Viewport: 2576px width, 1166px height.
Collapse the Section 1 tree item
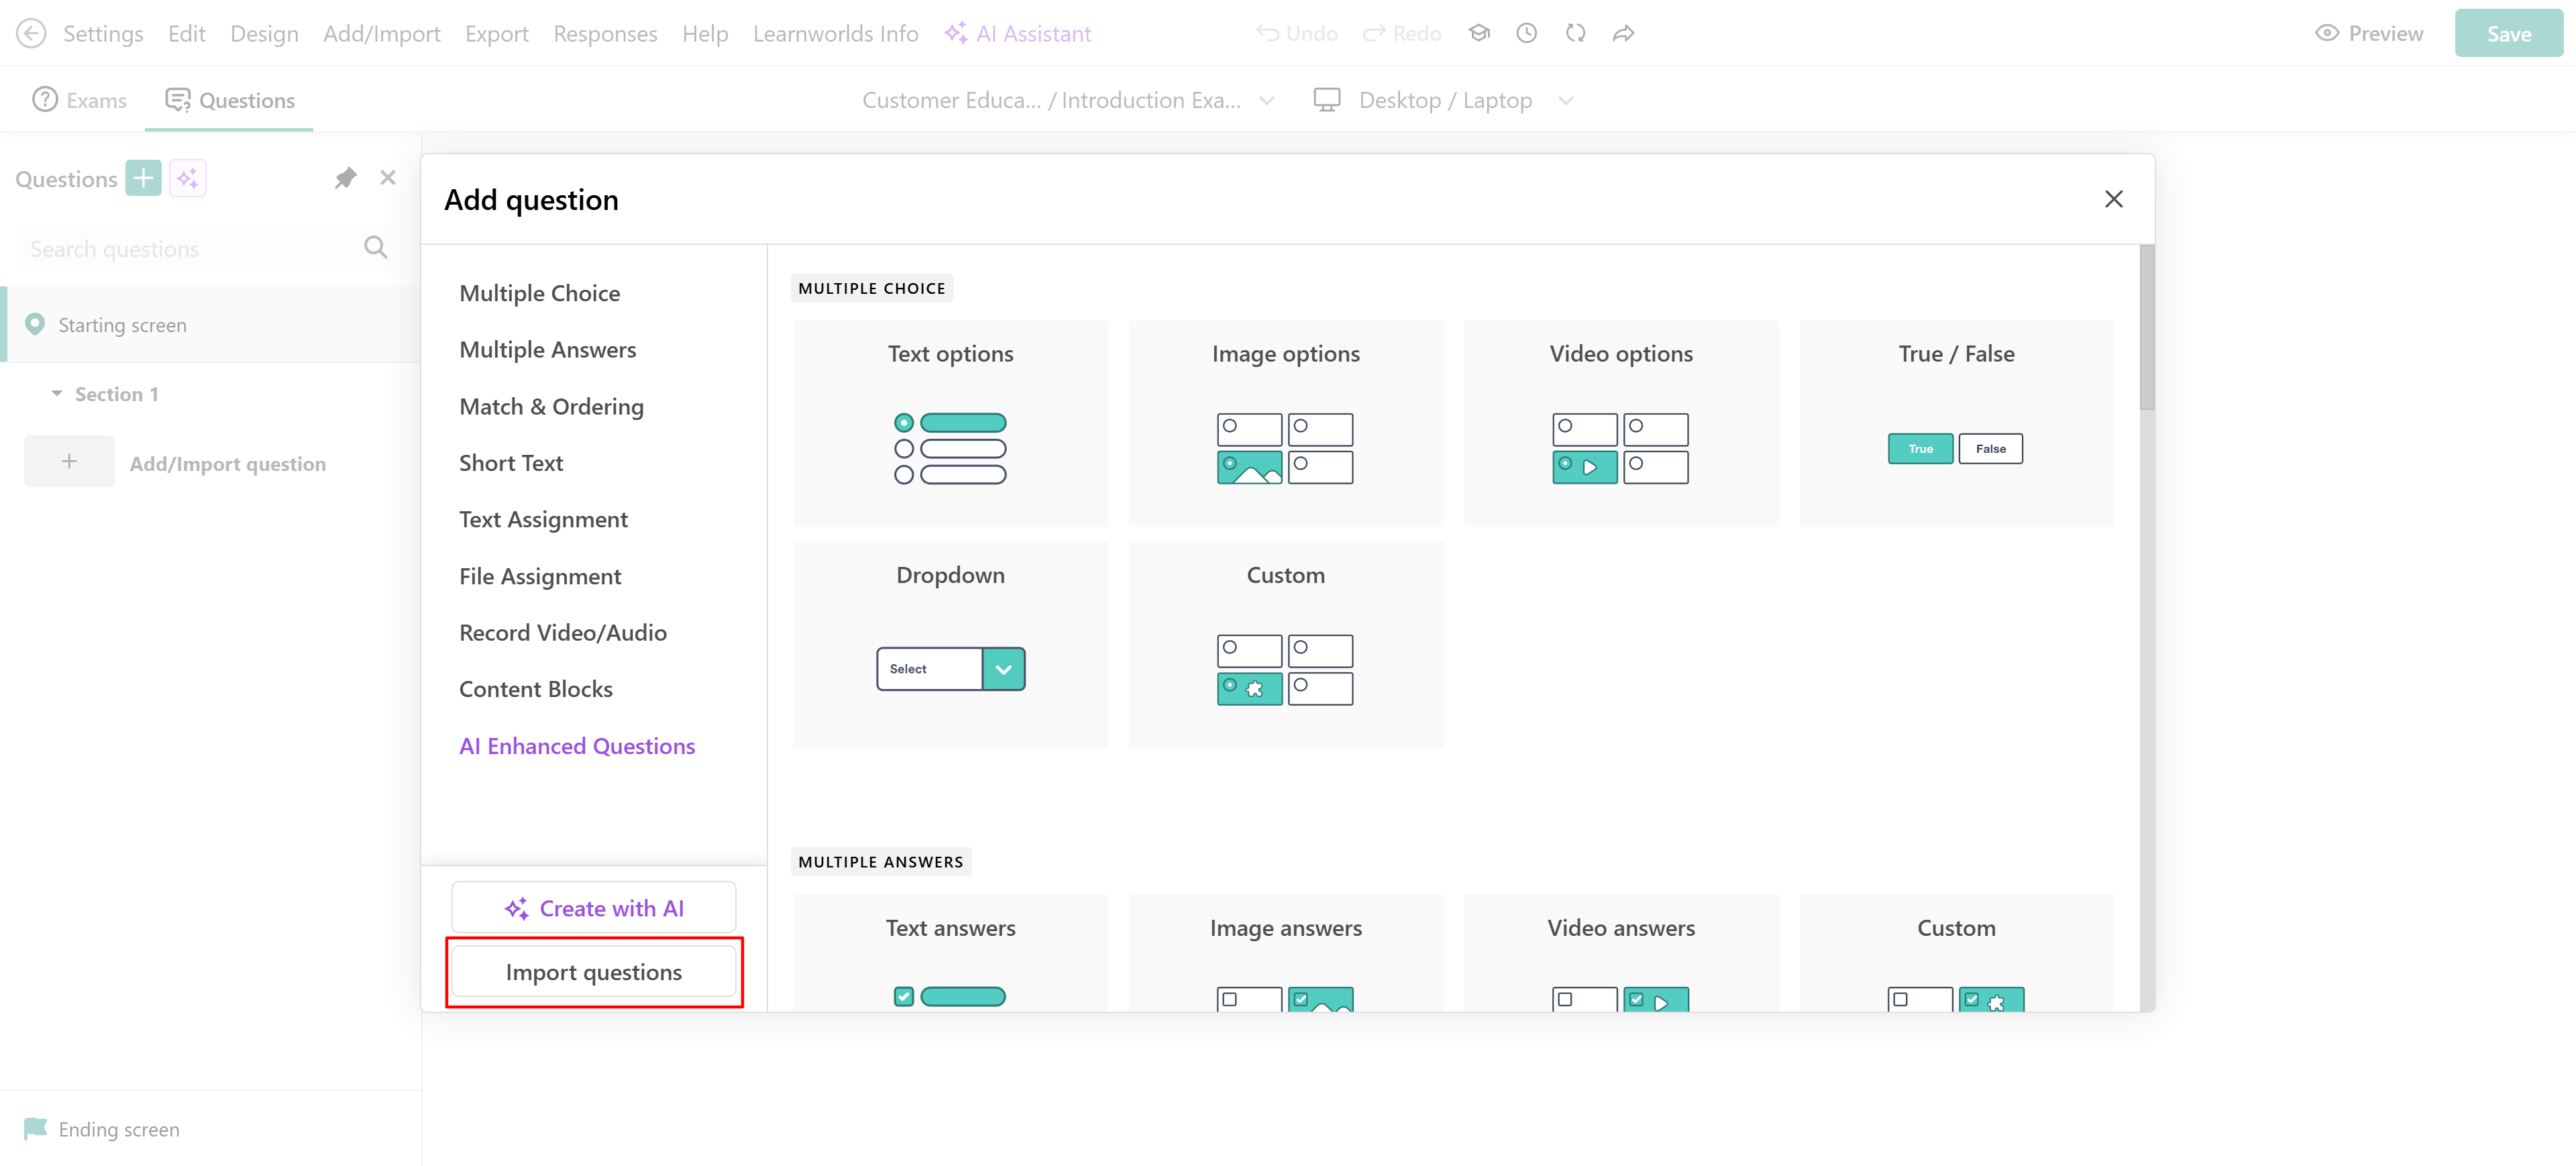pos(57,394)
